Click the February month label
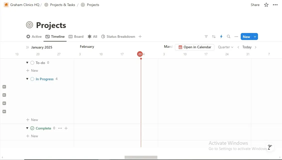This screenshot has width=282, height=160. [x=87, y=46]
